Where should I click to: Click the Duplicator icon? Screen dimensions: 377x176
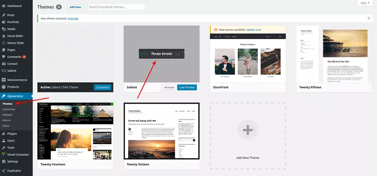coord(4,170)
